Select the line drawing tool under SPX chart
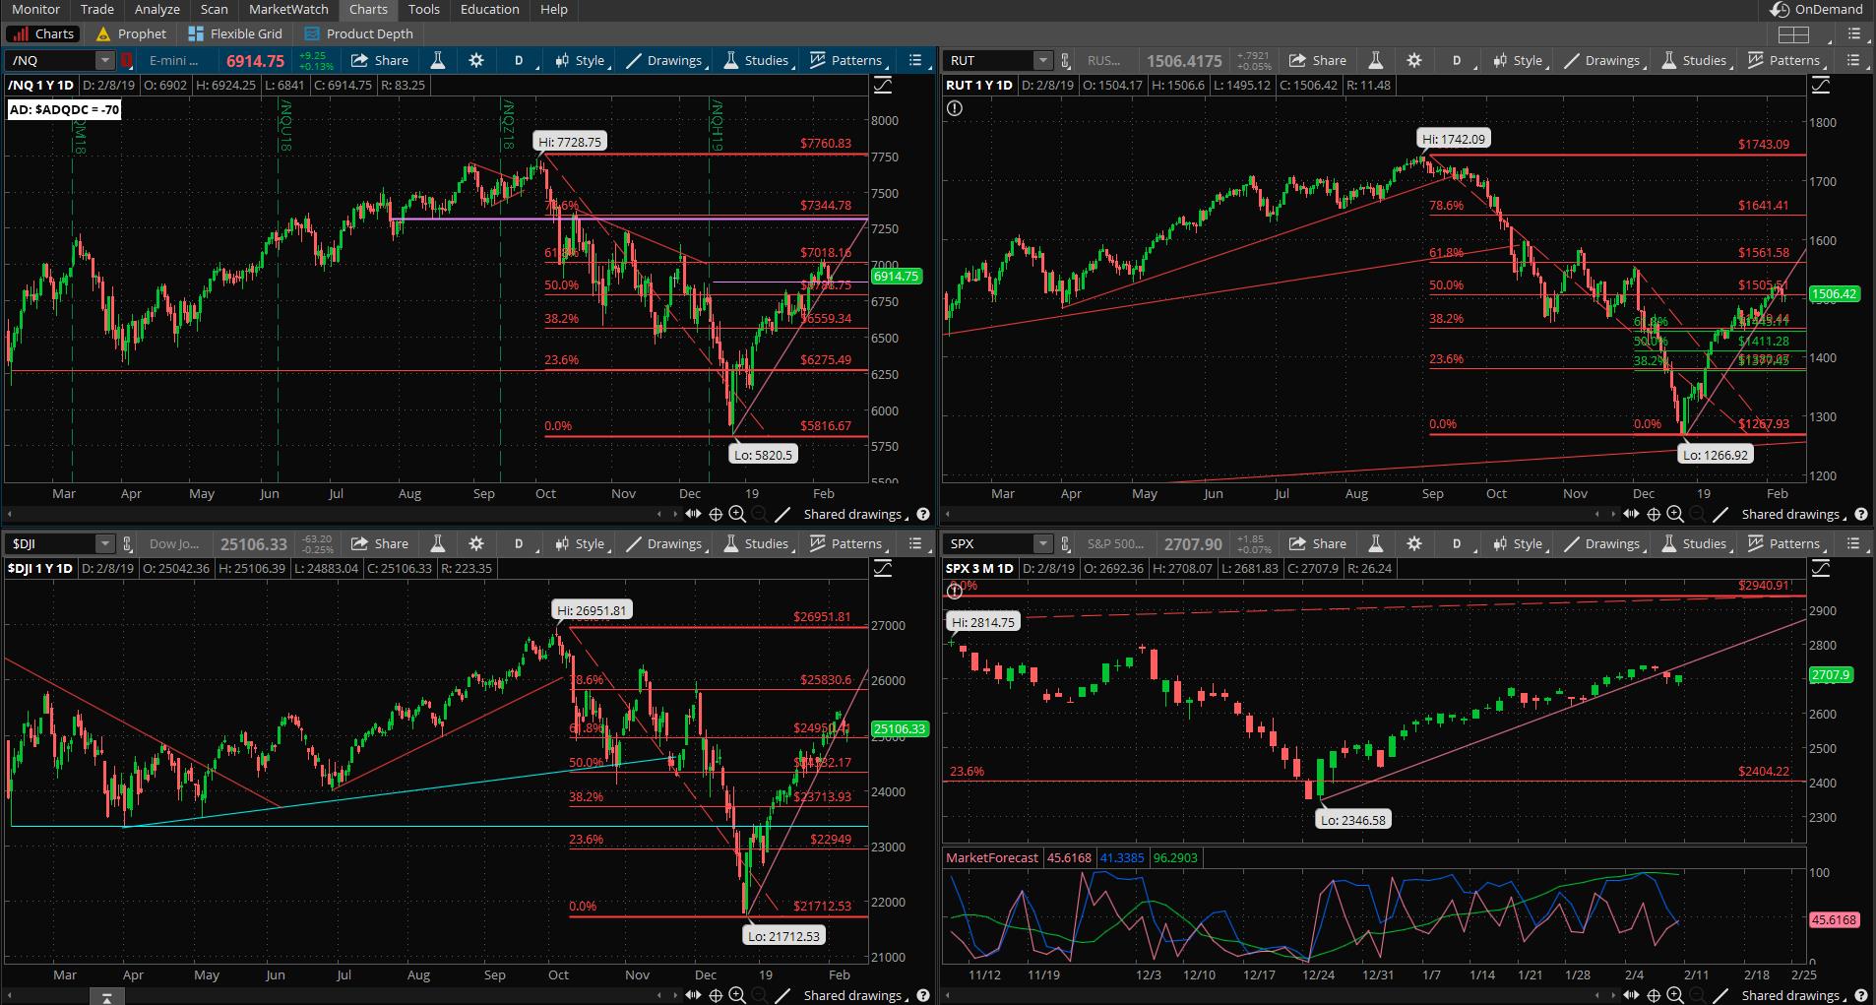The image size is (1876, 1005). [1720, 995]
